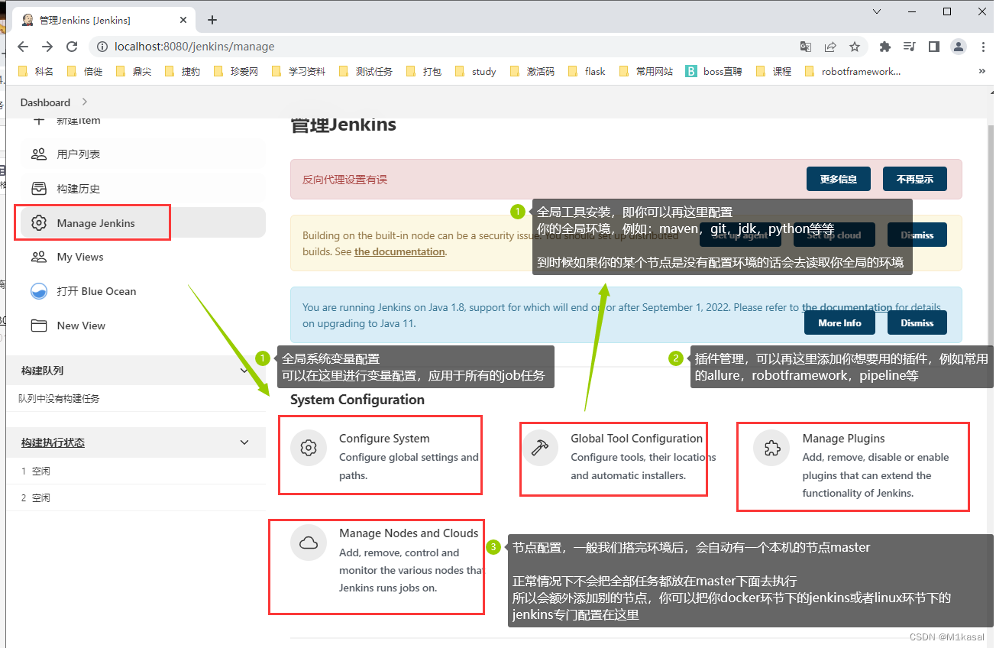Click the site info icon in address bar

click(101, 47)
